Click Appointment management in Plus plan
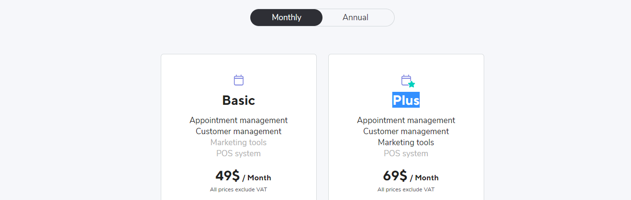The width and height of the screenshot is (631, 200). coord(406,120)
